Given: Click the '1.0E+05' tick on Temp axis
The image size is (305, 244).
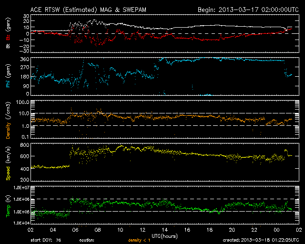Looking at the screenshot, I should [x=21, y=212].
